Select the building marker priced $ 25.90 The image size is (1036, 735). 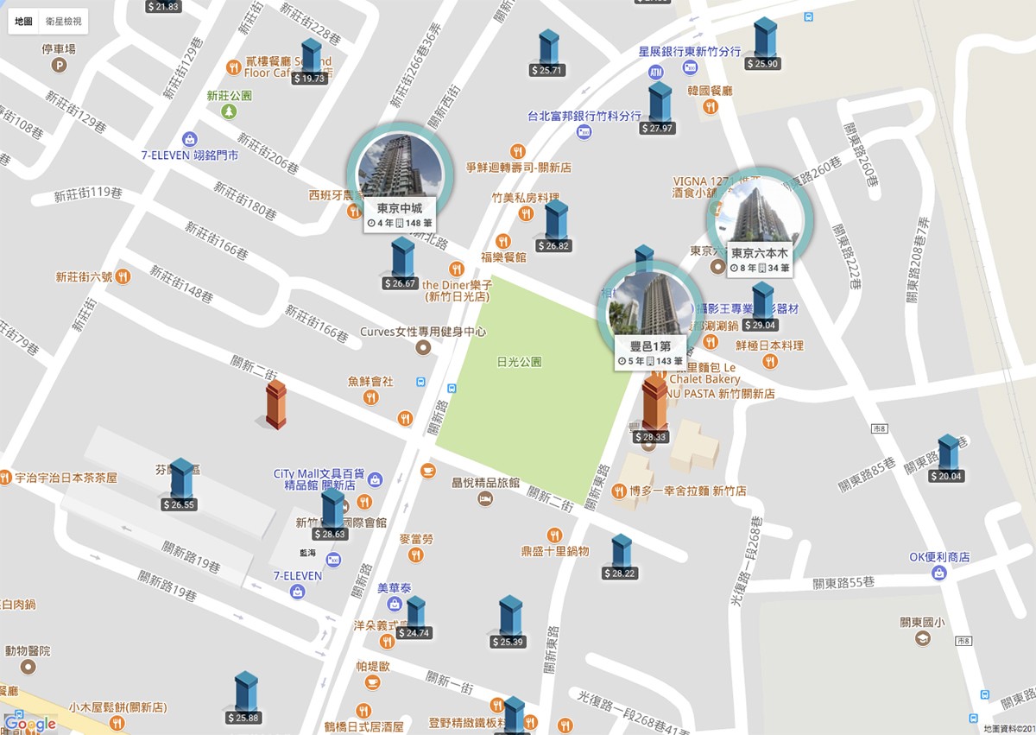pyautogui.click(x=763, y=45)
